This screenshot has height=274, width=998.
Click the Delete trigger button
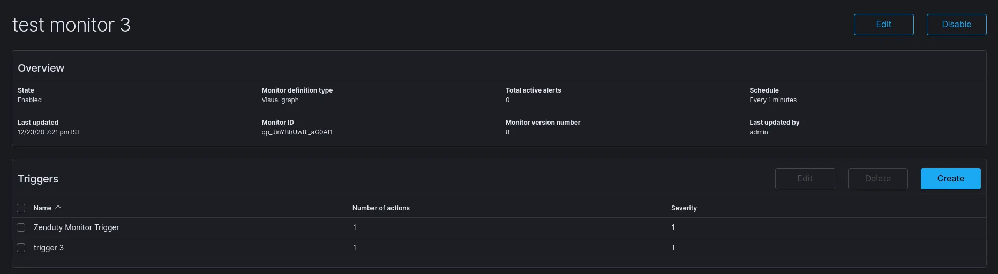point(877,179)
